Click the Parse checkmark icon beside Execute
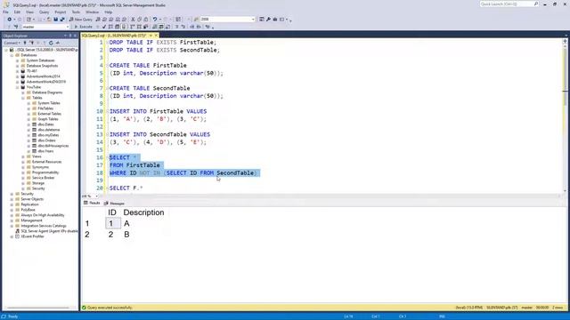This screenshot has width=570, height=320. point(104,27)
